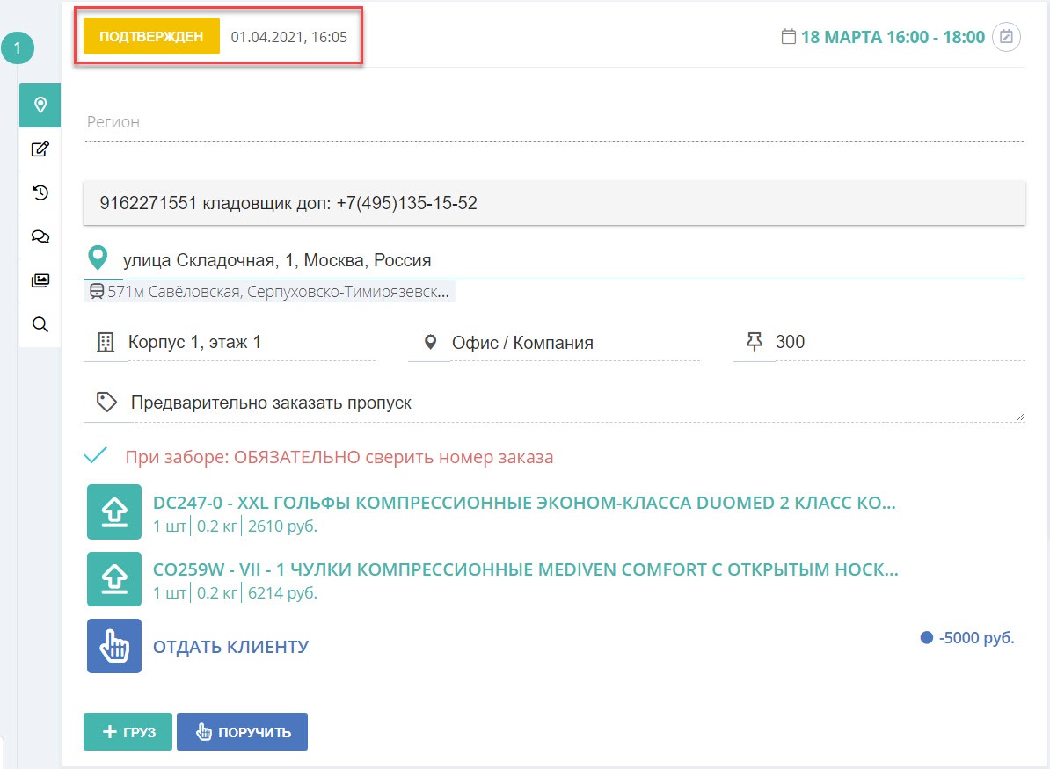1050x769 pixels.
Task: Click the Корпус 1, этаж 1 field
Action: [x=252, y=342]
